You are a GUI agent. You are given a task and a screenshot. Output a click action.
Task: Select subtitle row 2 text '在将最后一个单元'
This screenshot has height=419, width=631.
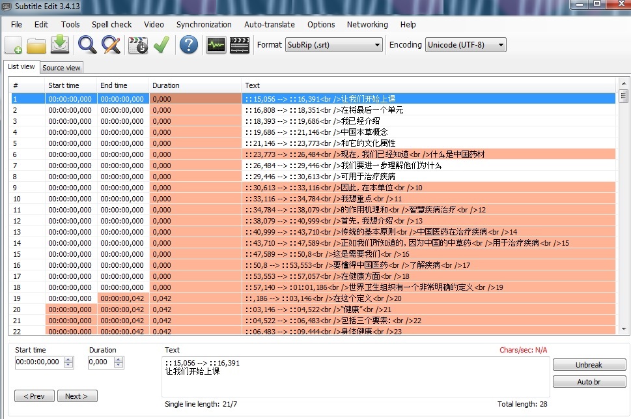point(372,110)
